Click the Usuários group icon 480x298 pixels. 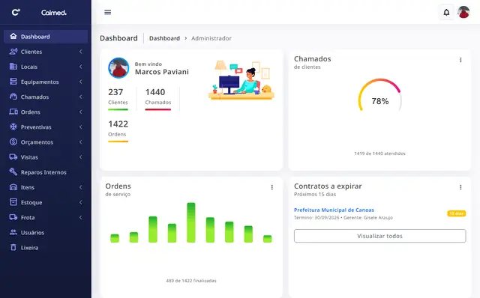(x=13, y=232)
